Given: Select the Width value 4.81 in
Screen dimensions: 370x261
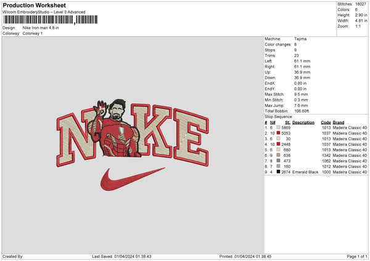Looking at the screenshot, I should coord(361,21).
